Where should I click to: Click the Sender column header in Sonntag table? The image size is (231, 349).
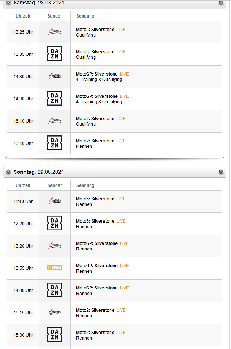[x=55, y=185]
